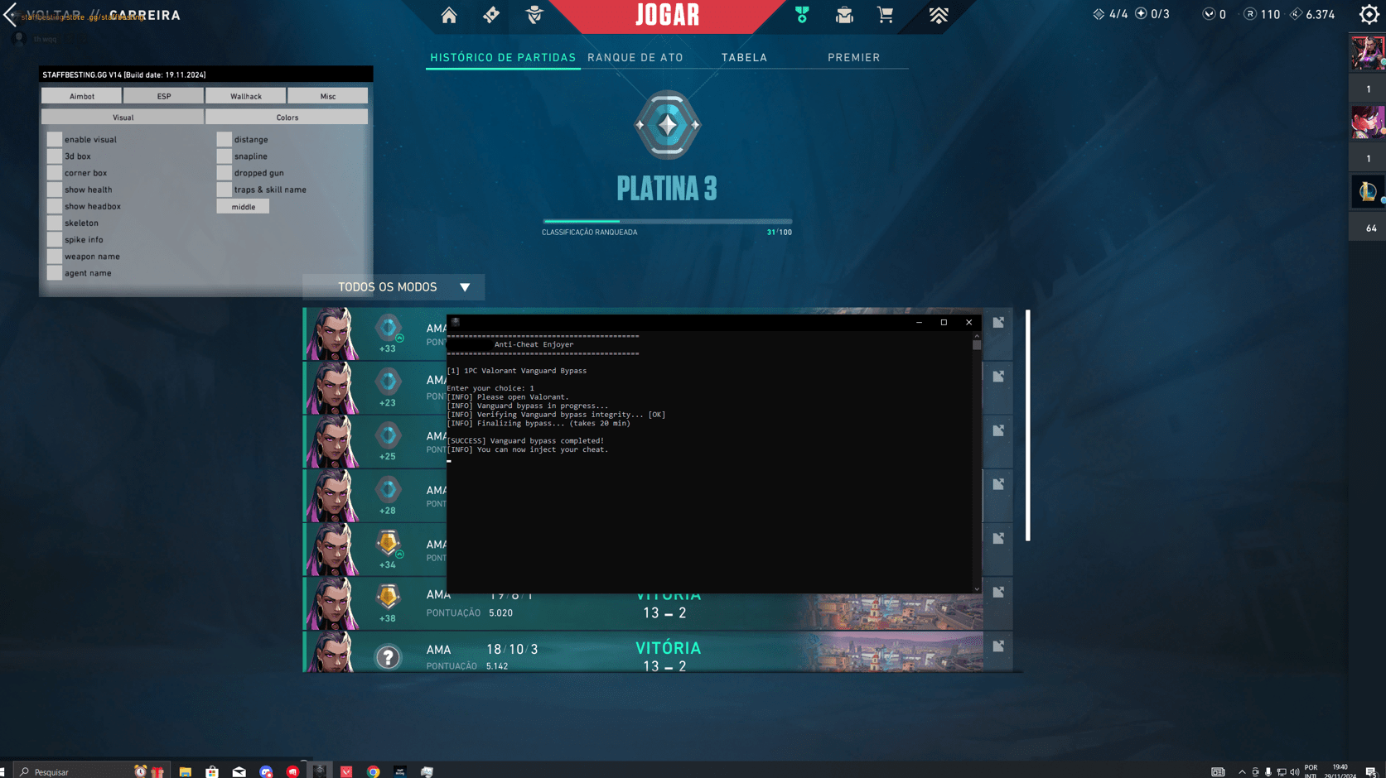Click the Windows Start button

point(3,771)
